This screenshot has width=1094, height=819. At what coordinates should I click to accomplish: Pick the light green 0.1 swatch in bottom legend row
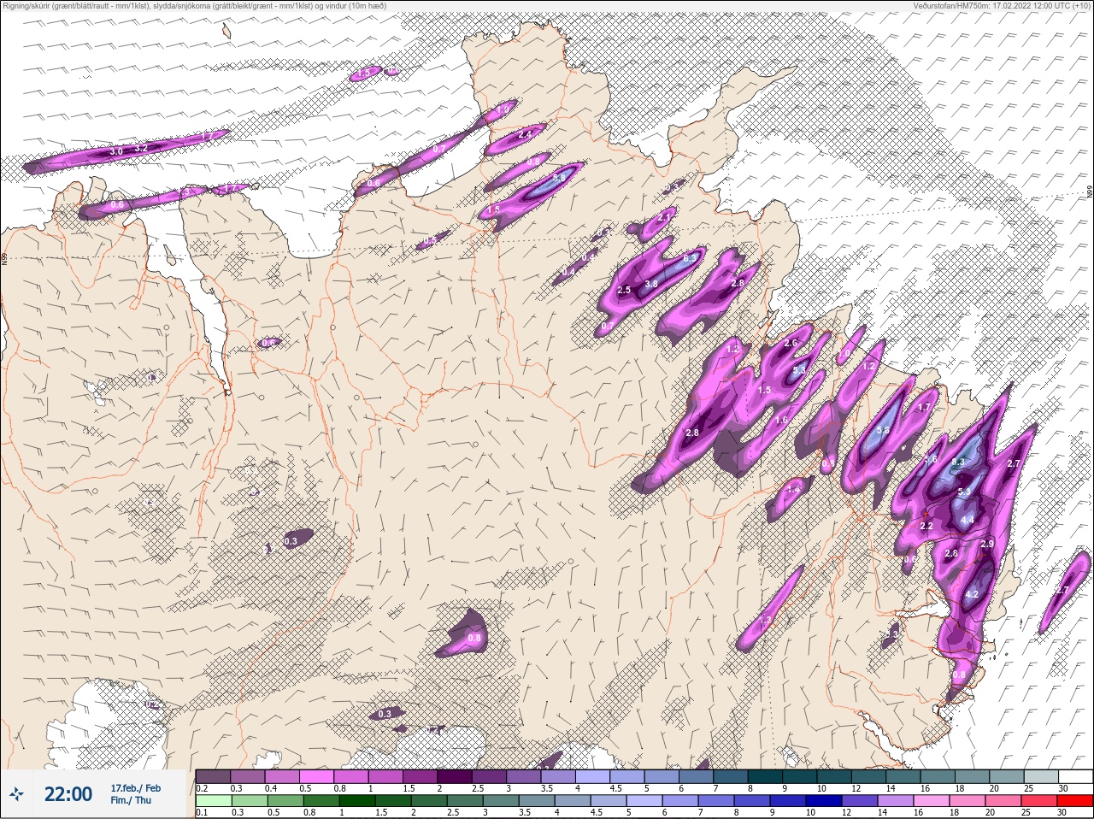213,801
